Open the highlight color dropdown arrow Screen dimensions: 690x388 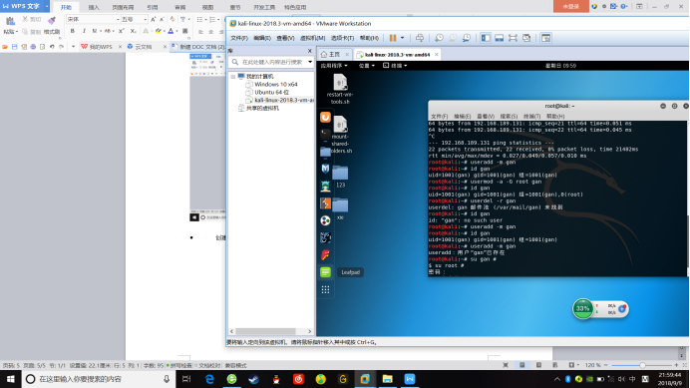pyautogui.click(x=165, y=31)
